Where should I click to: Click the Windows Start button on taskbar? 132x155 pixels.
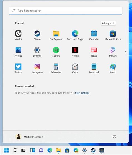coord(6,150)
